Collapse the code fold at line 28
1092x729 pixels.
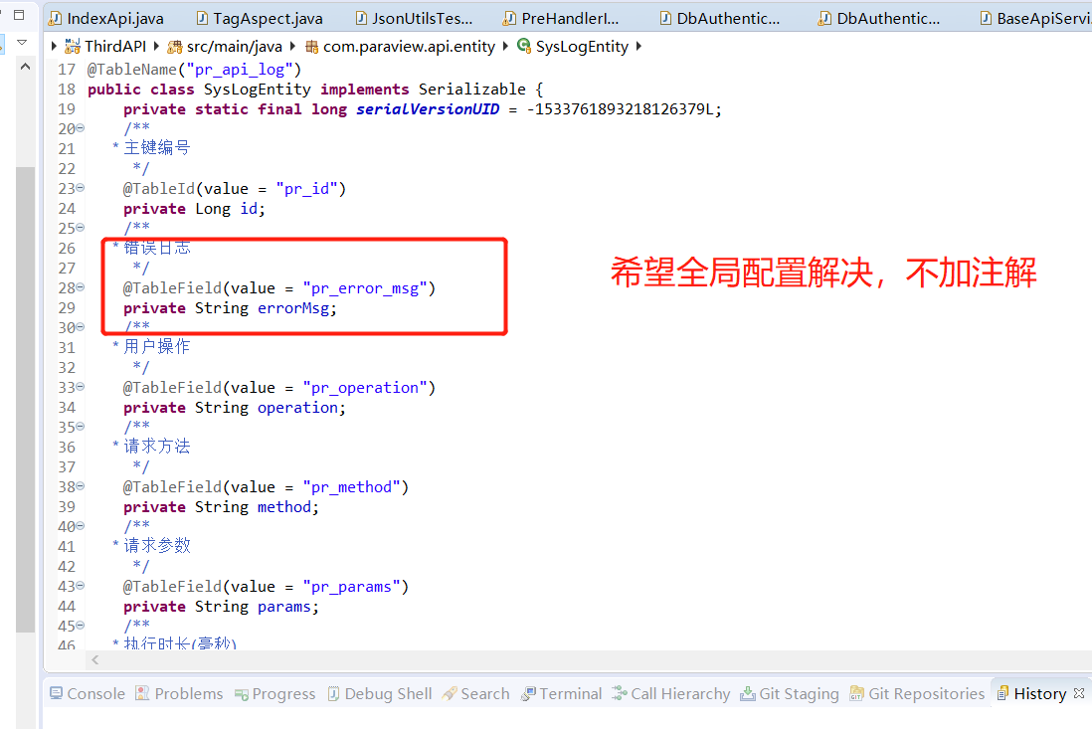(x=81, y=287)
